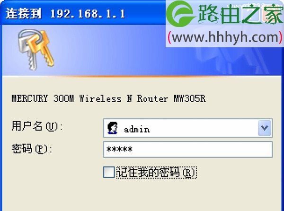Click the 记住我的密码(R) checkbox label

coord(156,172)
